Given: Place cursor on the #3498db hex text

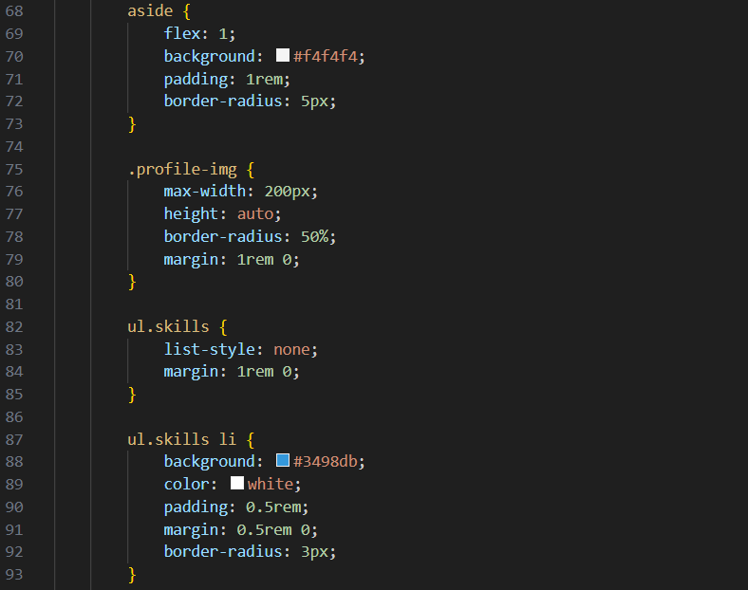Looking at the screenshot, I should click(328, 461).
